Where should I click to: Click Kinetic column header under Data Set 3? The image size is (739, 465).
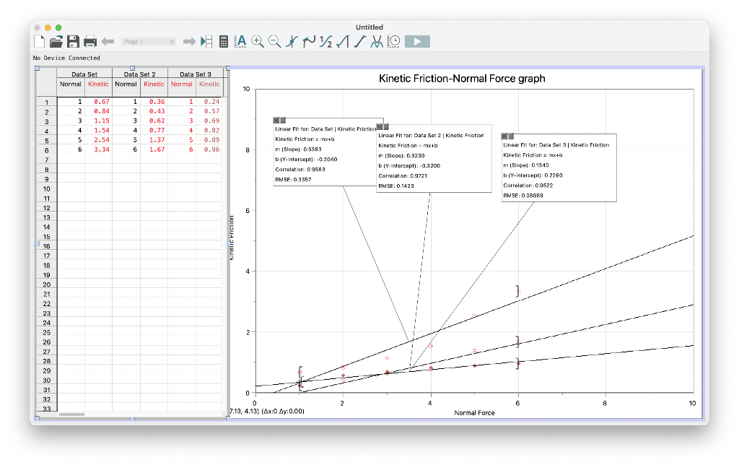tap(209, 84)
